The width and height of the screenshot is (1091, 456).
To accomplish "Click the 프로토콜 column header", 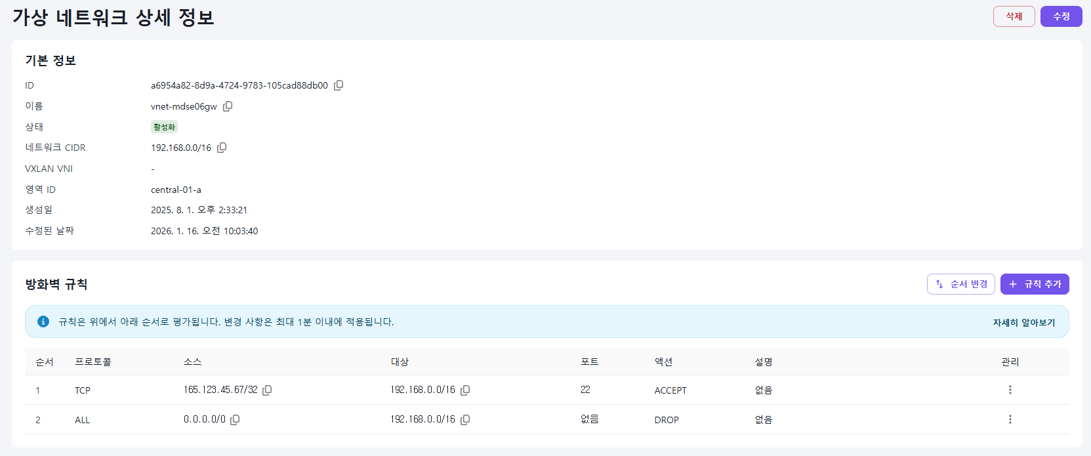I will [93, 362].
